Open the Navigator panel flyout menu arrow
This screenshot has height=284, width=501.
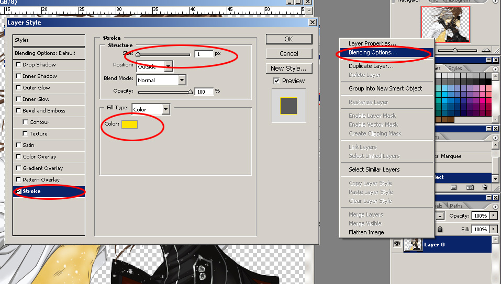pos(494,2)
